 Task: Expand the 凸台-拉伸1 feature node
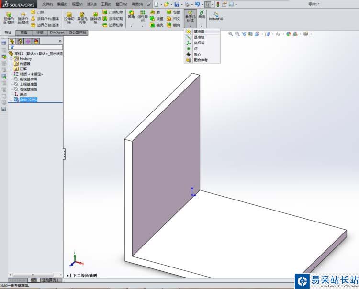[11, 100]
